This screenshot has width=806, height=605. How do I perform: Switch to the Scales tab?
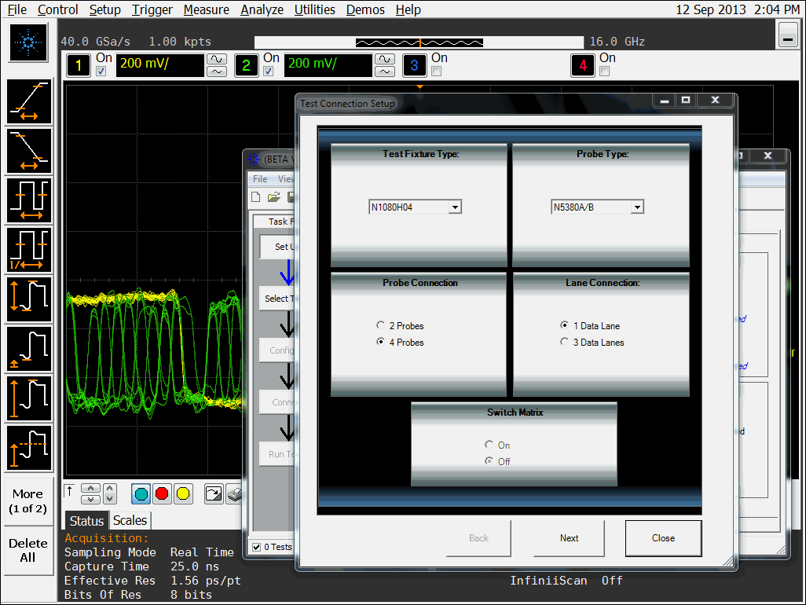pyautogui.click(x=130, y=520)
